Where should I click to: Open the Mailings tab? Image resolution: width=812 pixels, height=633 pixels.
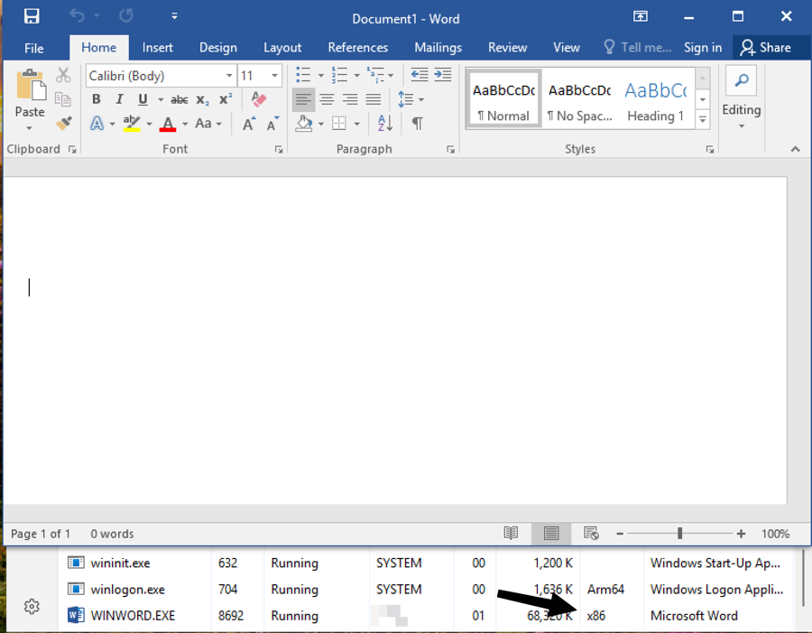click(x=438, y=48)
